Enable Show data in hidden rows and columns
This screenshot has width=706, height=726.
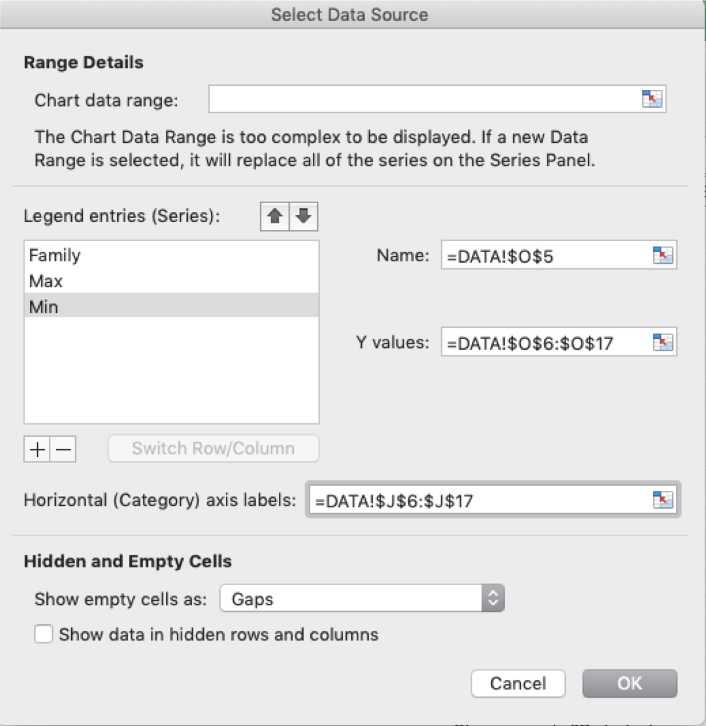click(x=43, y=634)
